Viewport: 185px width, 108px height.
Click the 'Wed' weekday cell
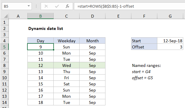[x=66, y=65]
